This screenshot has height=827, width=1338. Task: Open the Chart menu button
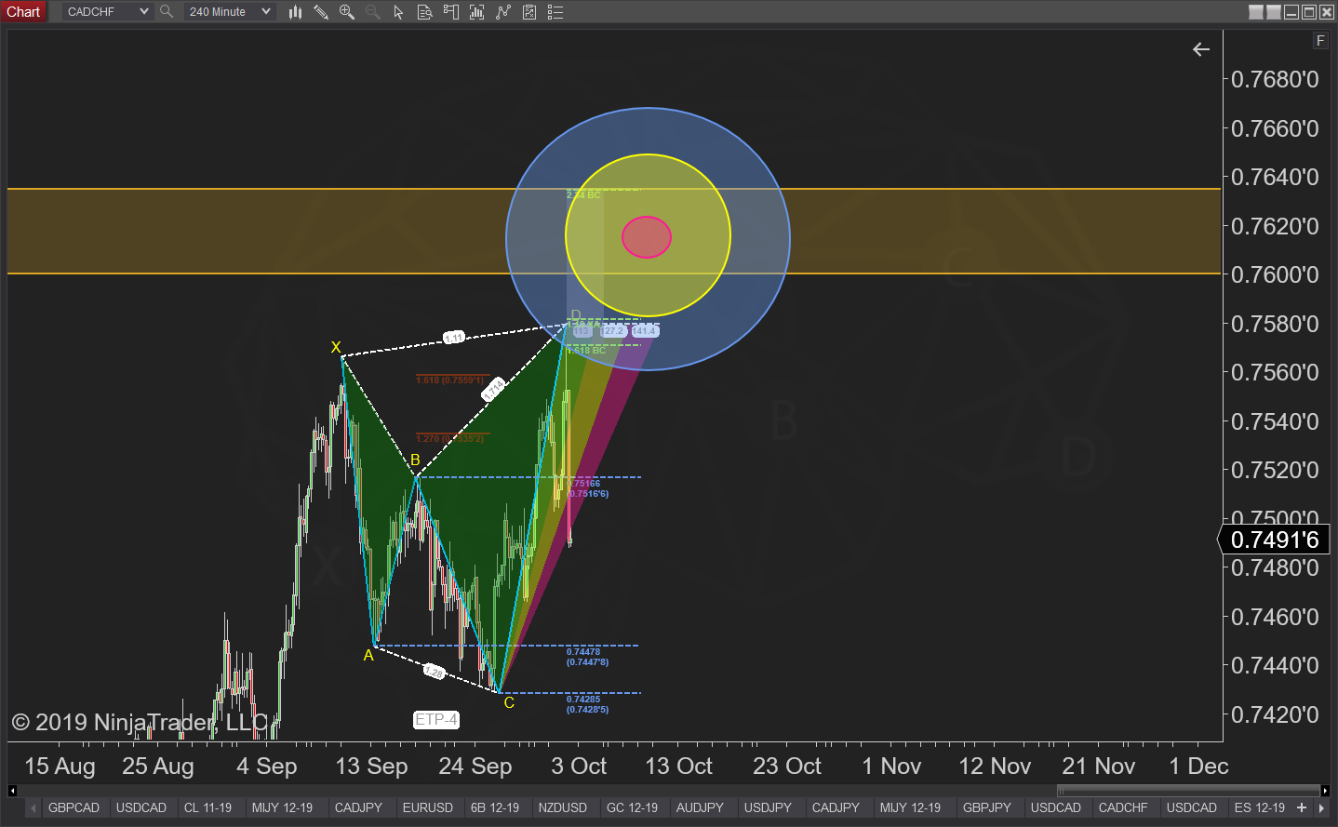coord(23,12)
